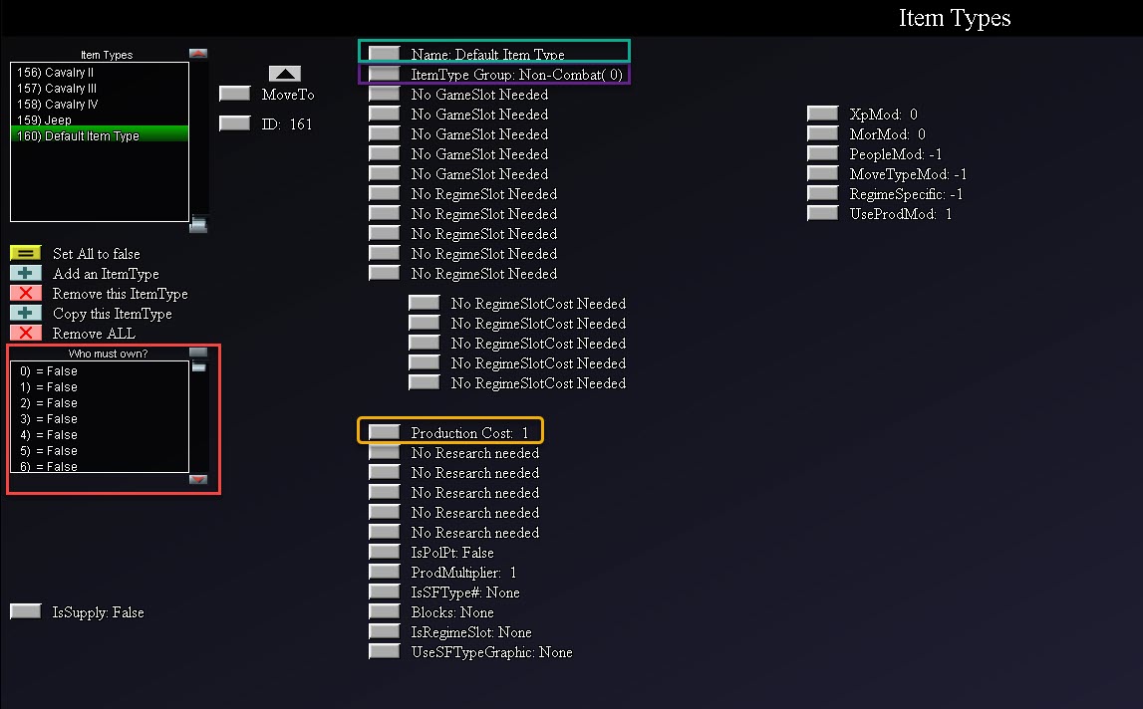Click the red scroll-up arrow on Item Types list
Viewport: 1143px width, 709px height.
(x=197, y=52)
